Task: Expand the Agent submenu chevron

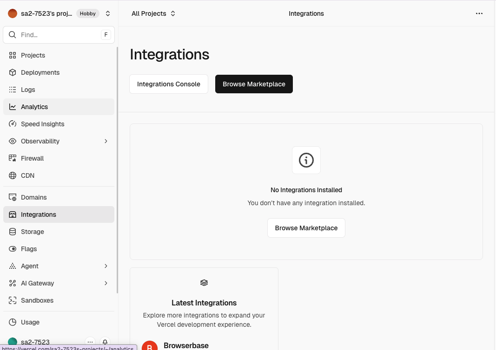Action: point(106,266)
